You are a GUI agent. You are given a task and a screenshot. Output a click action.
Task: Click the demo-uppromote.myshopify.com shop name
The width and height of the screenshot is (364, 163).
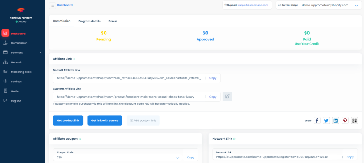click(x=325, y=5)
